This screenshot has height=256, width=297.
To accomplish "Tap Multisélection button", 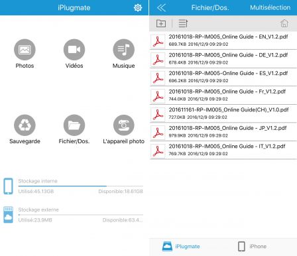I will coord(270,7).
